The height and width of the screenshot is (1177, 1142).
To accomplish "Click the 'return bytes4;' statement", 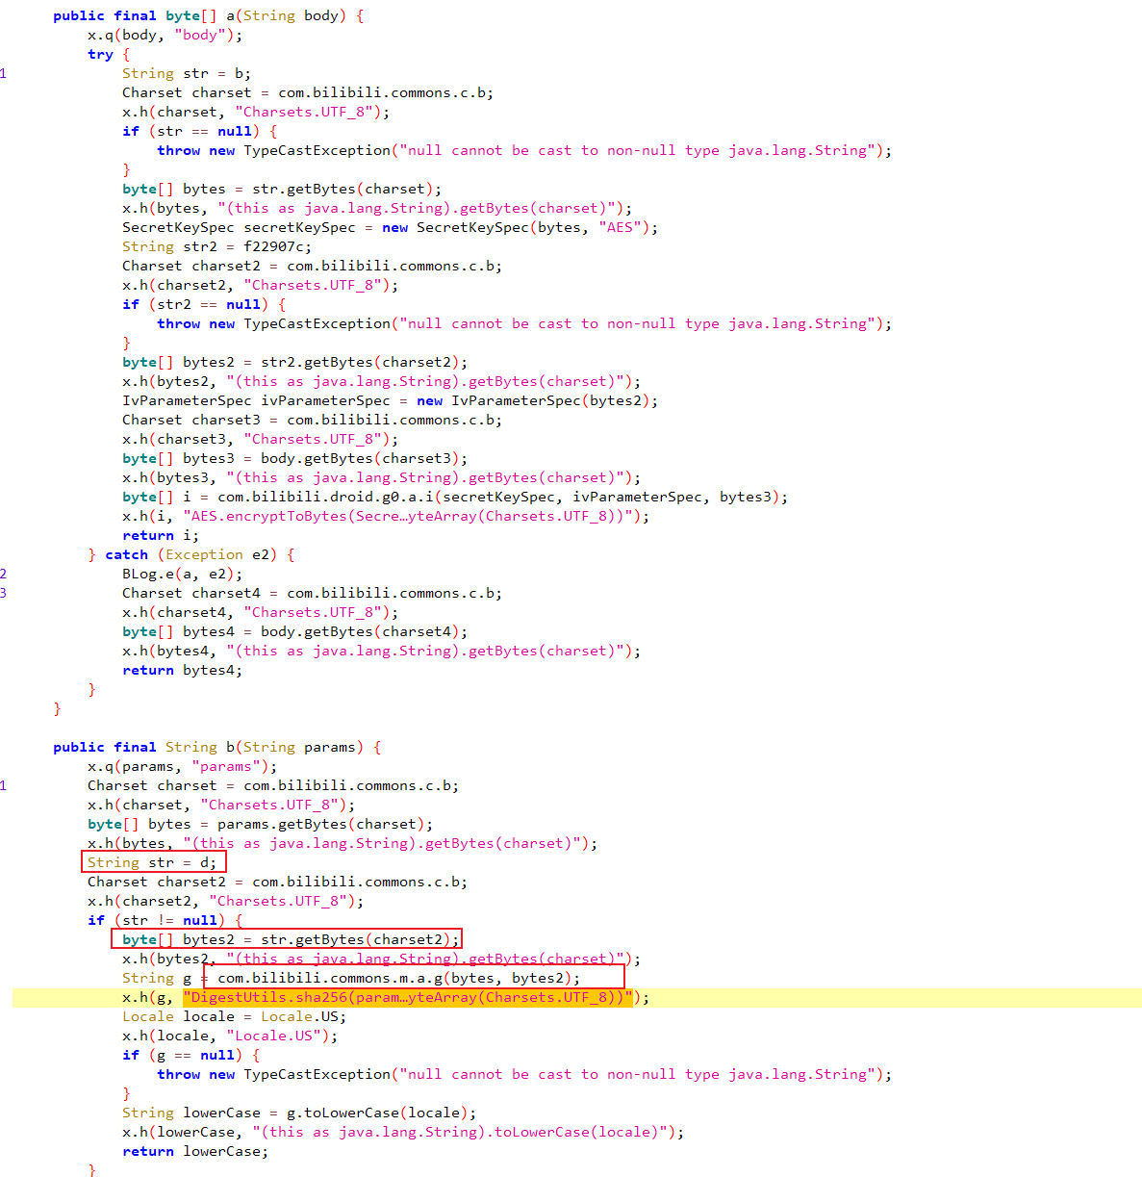I will point(182,670).
